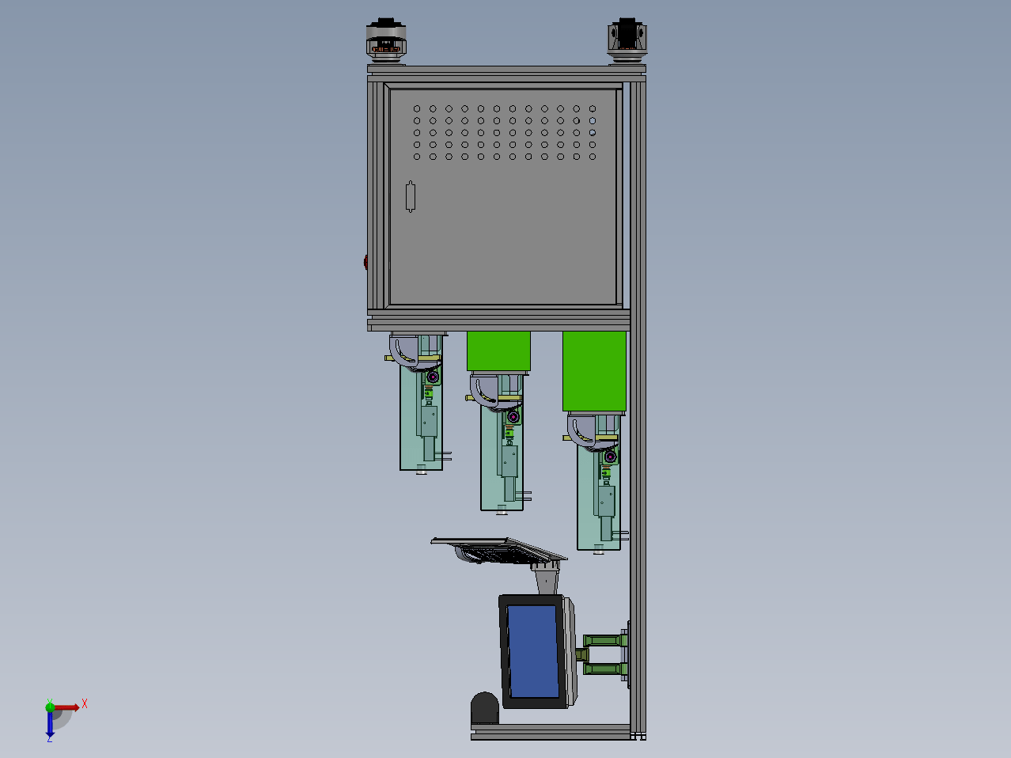Screen dimensions: 1011x758
Task: Select the cabinet door lock handle
Action: (x=410, y=197)
